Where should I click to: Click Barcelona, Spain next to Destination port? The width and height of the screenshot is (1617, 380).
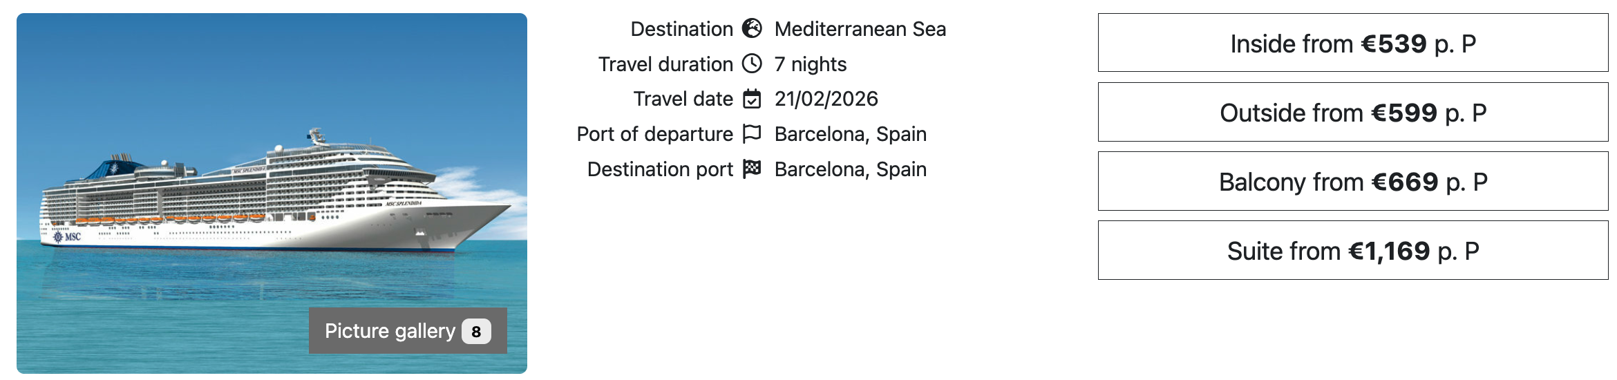pos(850,169)
